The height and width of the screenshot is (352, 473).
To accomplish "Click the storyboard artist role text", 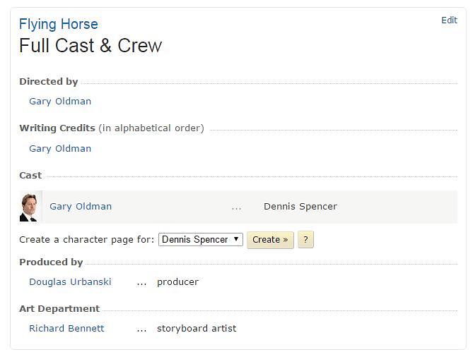I will tap(197, 328).
